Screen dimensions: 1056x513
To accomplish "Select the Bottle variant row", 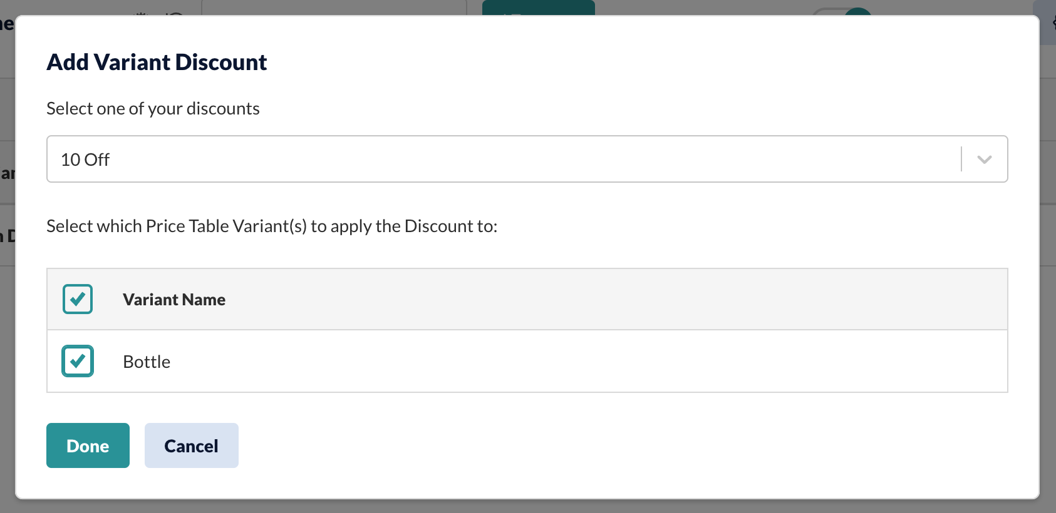I will 527,361.
